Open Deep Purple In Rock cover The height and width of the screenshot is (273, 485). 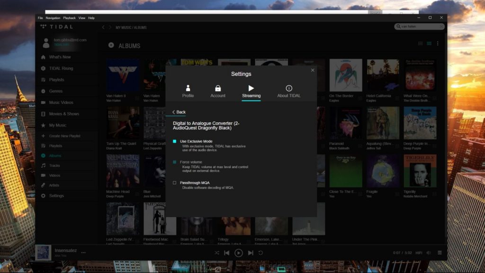(x=420, y=123)
